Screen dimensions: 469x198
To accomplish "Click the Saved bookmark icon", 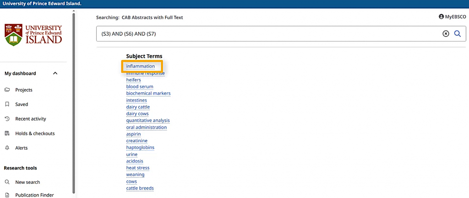I will (x=7, y=104).
